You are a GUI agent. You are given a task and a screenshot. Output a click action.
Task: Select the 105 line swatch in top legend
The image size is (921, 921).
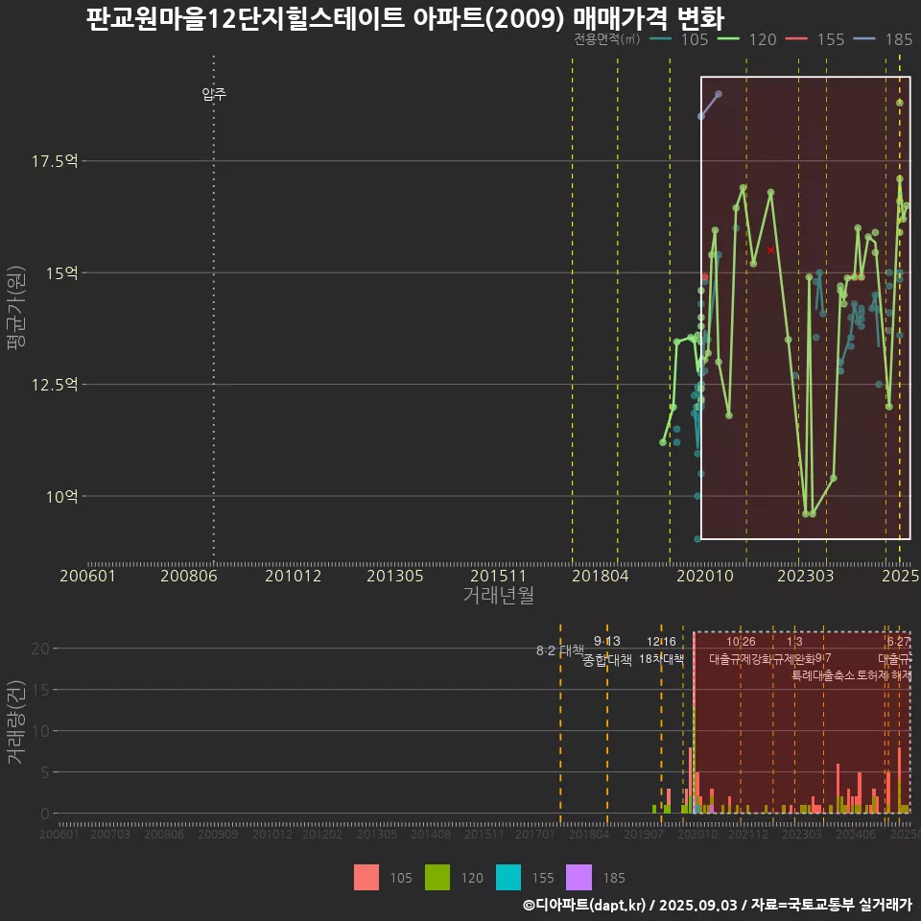coord(661,39)
